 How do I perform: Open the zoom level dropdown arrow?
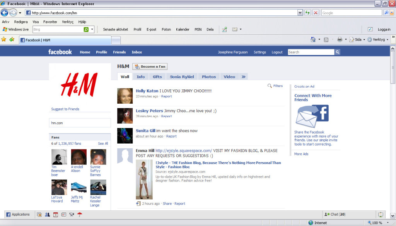point(387,223)
